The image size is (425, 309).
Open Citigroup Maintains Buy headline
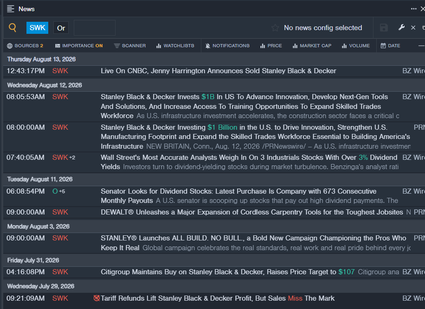pyautogui.click(x=228, y=272)
